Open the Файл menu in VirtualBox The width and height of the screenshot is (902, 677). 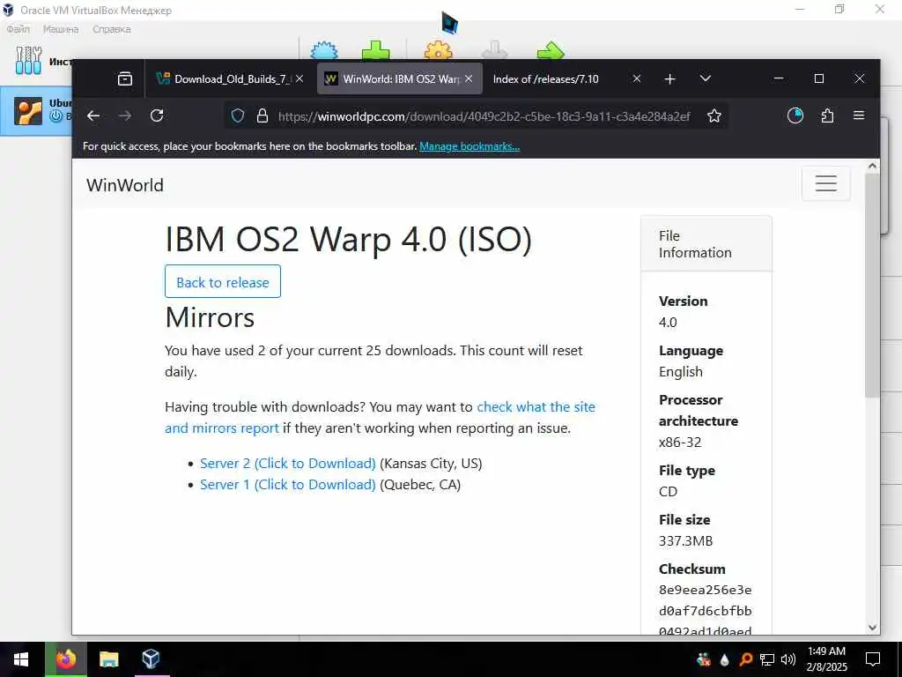tap(18, 29)
